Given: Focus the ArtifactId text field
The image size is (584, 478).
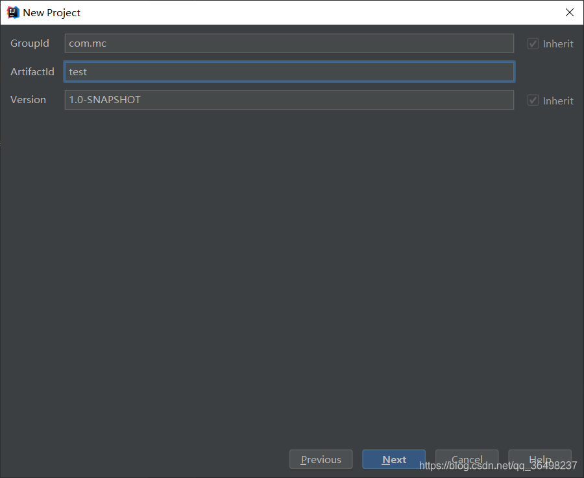Looking at the screenshot, I should pos(289,71).
